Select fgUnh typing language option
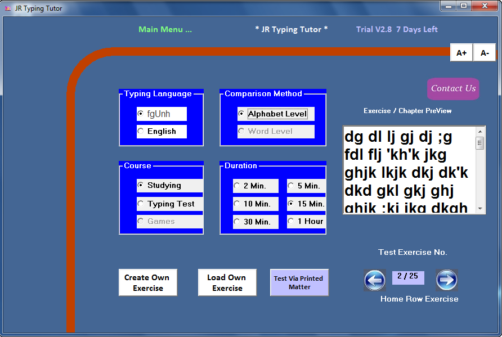The width and height of the screenshot is (502, 337). (x=162, y=114)
